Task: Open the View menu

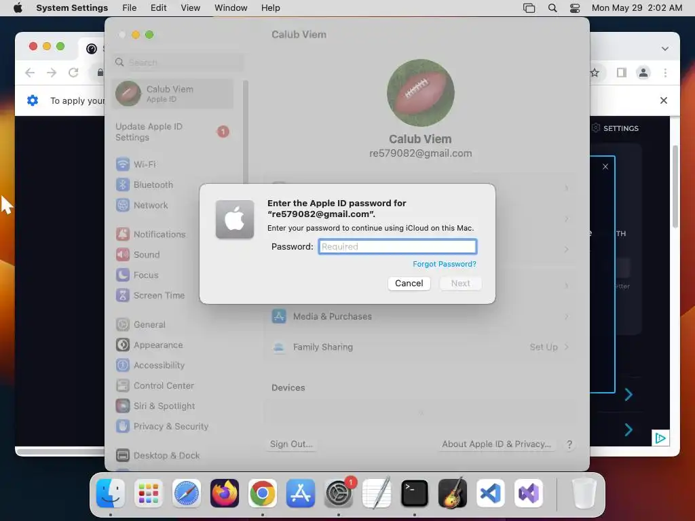Action: [191, 8]
